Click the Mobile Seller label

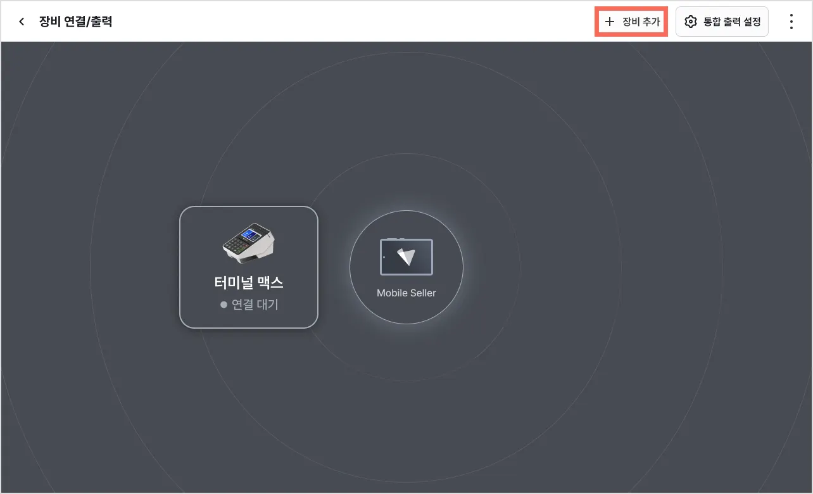pyautogui.click(x=406, y=293)
